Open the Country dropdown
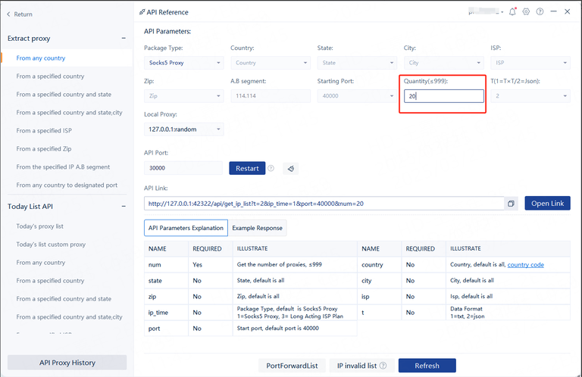The width and height of the screenshot is (582, 377). point(269,63)
